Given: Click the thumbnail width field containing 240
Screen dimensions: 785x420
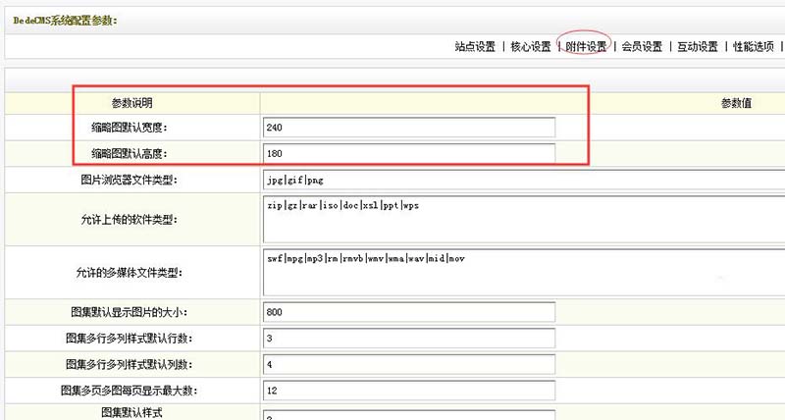Looking at the screenshot, I should (408, 128).
